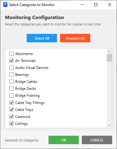The width and height of the screenshot is (117, 149).
Task: Click the category list scrollbar thumb
Action: point(109,58)
